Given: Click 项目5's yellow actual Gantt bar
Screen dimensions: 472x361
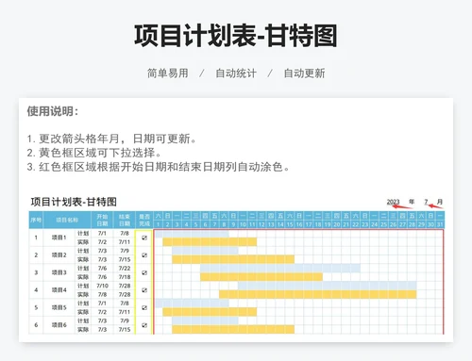Looking at the screenshot, I should pos(210,312).
